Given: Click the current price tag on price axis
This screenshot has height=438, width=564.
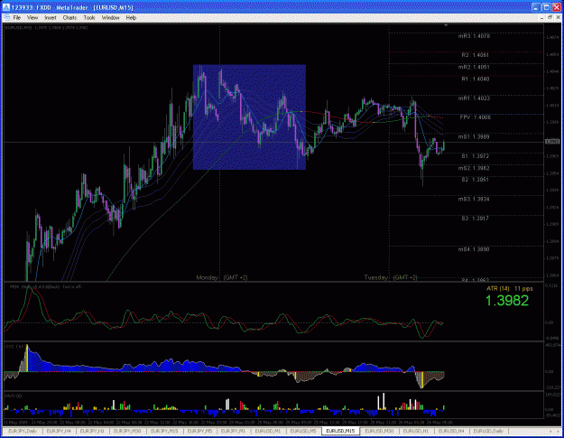Looking at the screenshot, I should [552, 142].
